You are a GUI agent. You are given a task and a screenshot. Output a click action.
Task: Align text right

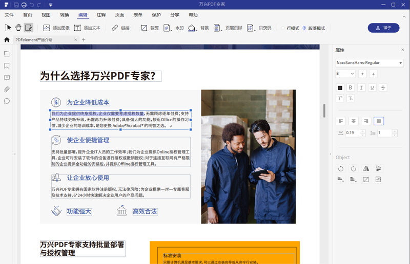pos(366,121)
